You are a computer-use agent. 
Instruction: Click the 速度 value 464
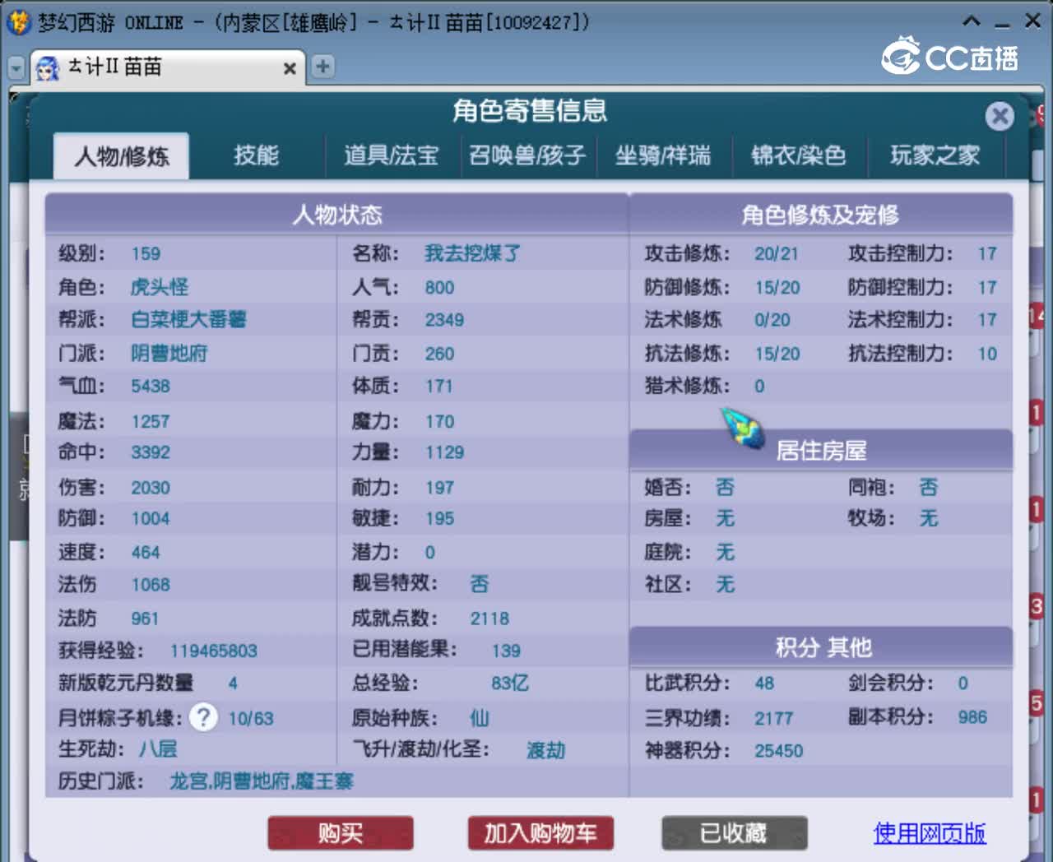pyautogui.click(x=146, y=553)
